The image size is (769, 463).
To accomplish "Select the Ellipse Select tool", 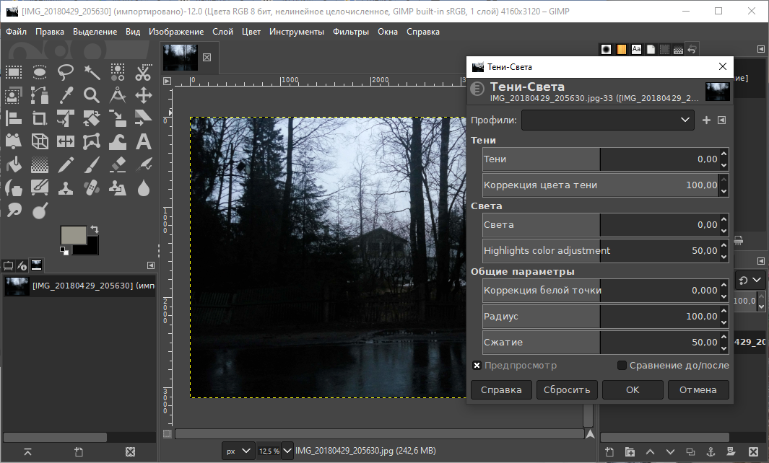I will coord(40,73).
